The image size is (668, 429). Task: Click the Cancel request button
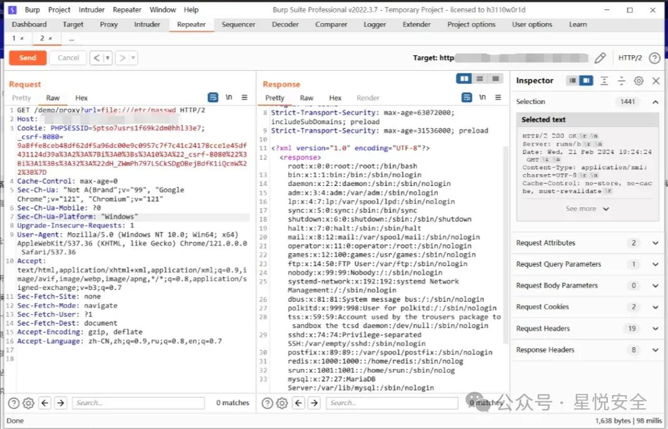pos(68,58)
